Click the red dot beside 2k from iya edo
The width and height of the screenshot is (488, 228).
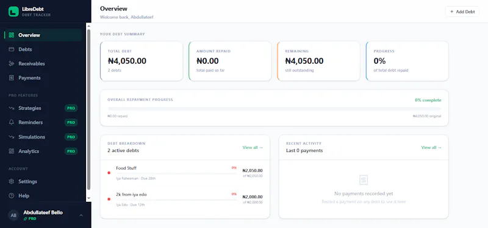(109, 199)
